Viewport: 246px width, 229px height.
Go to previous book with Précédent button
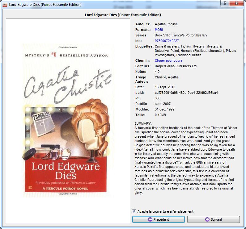pyautogui.click(x=159, y=219)
